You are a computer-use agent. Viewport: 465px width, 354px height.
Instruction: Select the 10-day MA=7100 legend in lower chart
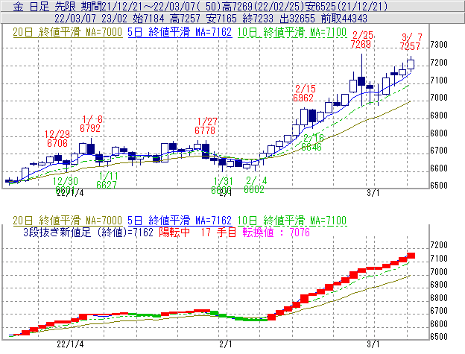(292, 221)
